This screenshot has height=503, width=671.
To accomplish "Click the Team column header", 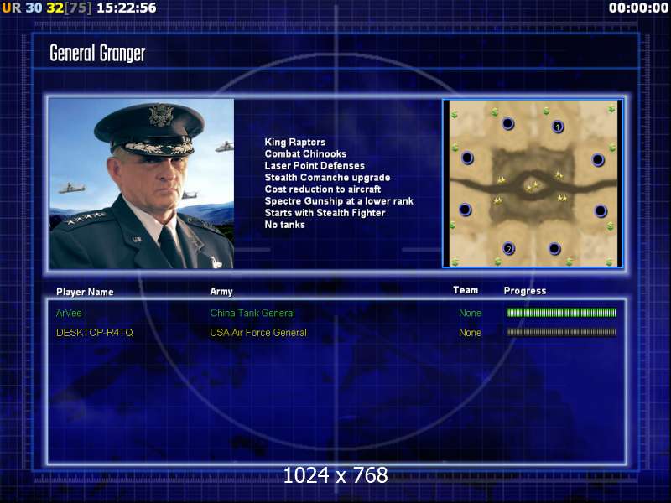I will pyautogui.click(x=466, y=290).
